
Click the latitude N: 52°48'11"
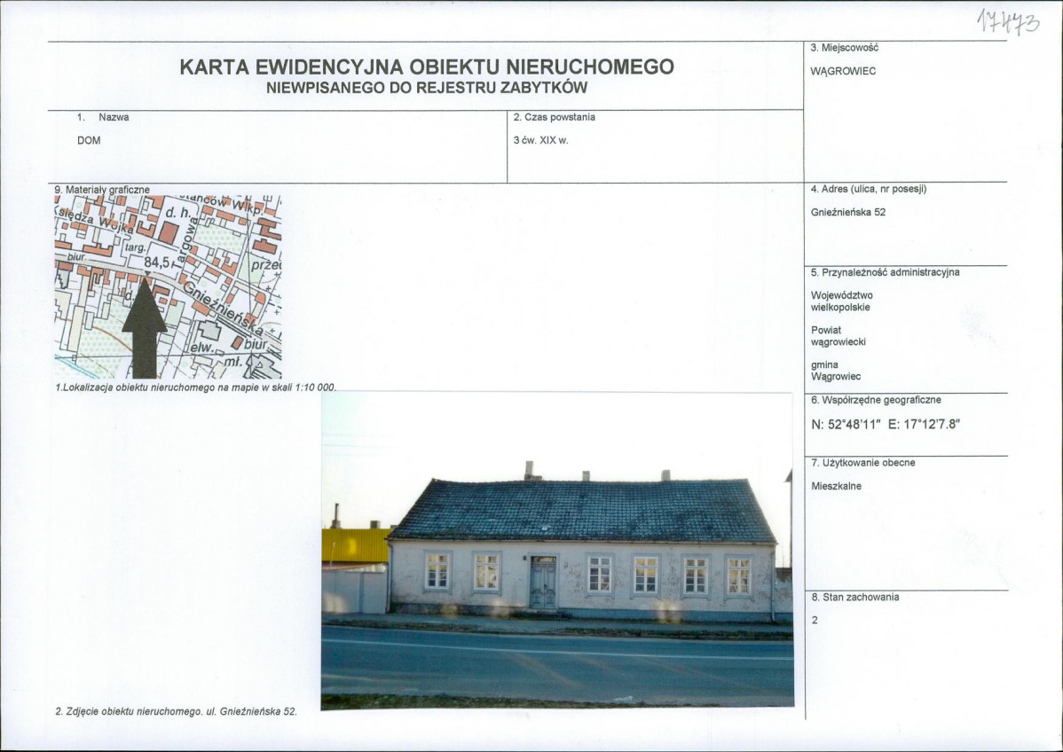click(846, 425)
